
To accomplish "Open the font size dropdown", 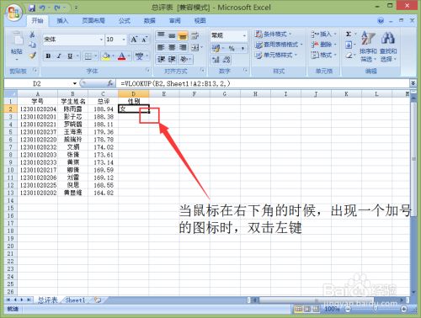I will 124,40.
